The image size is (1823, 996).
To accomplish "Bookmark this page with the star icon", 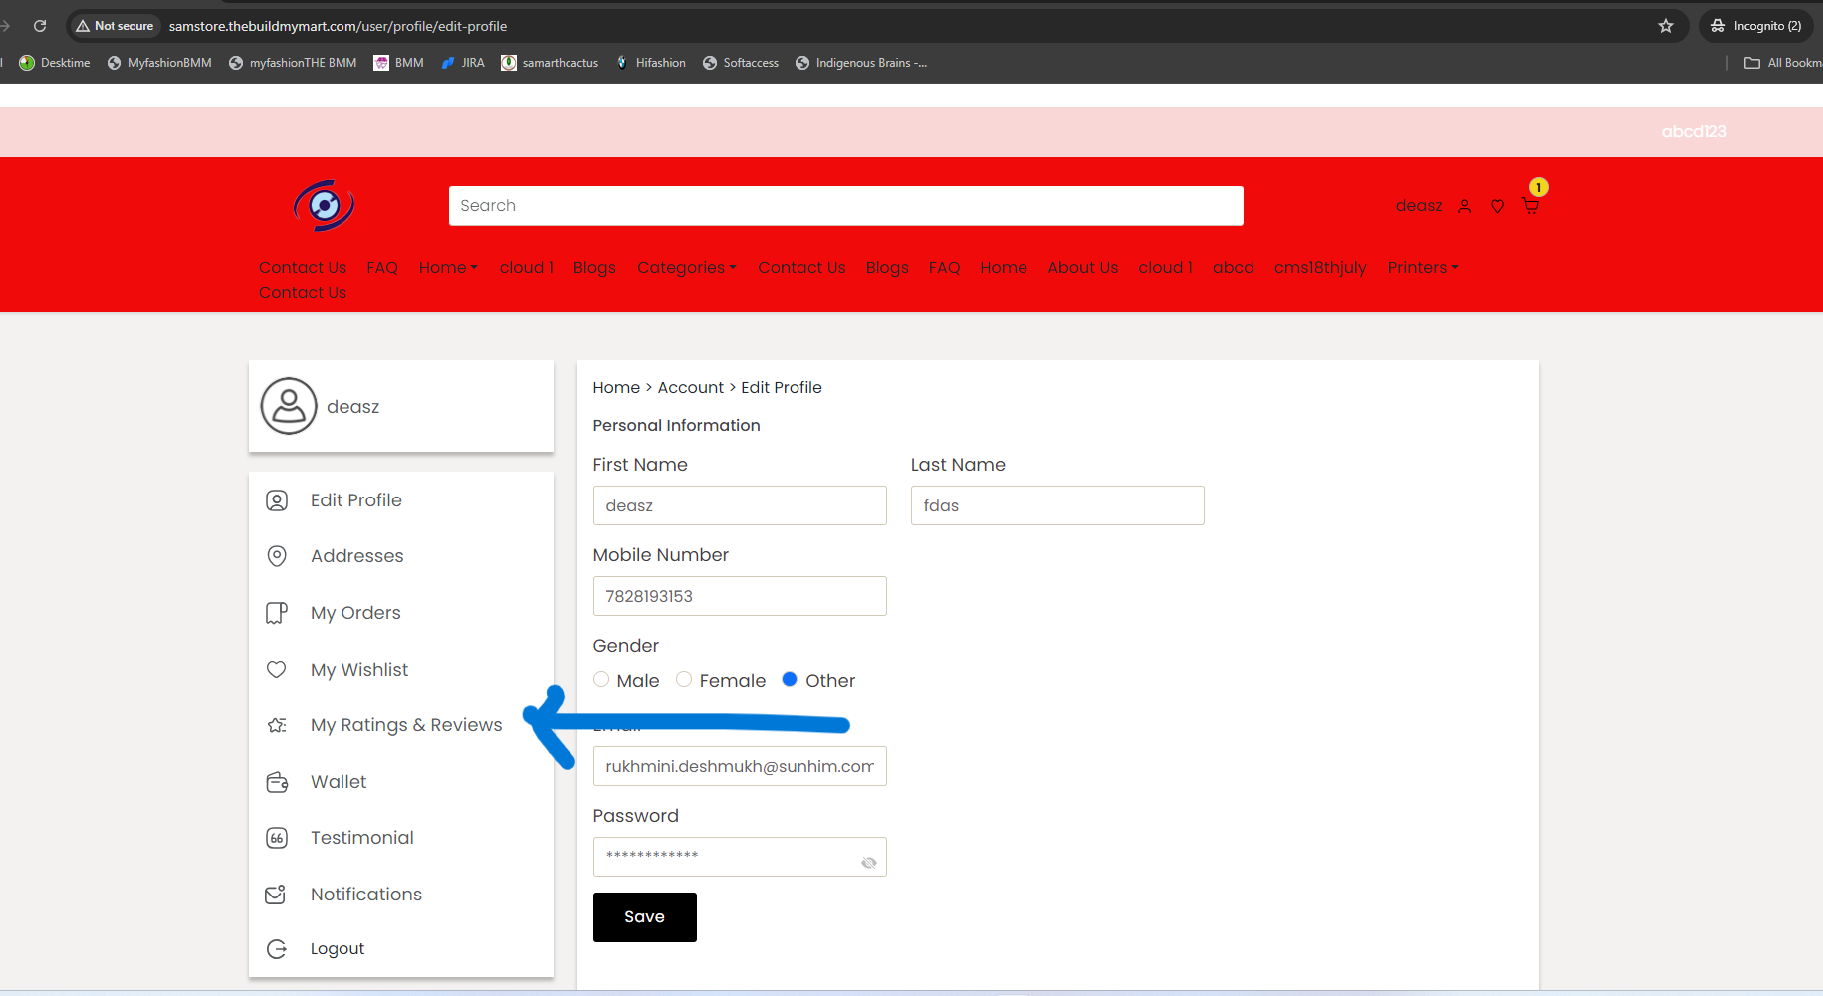I will point(1666,26).
